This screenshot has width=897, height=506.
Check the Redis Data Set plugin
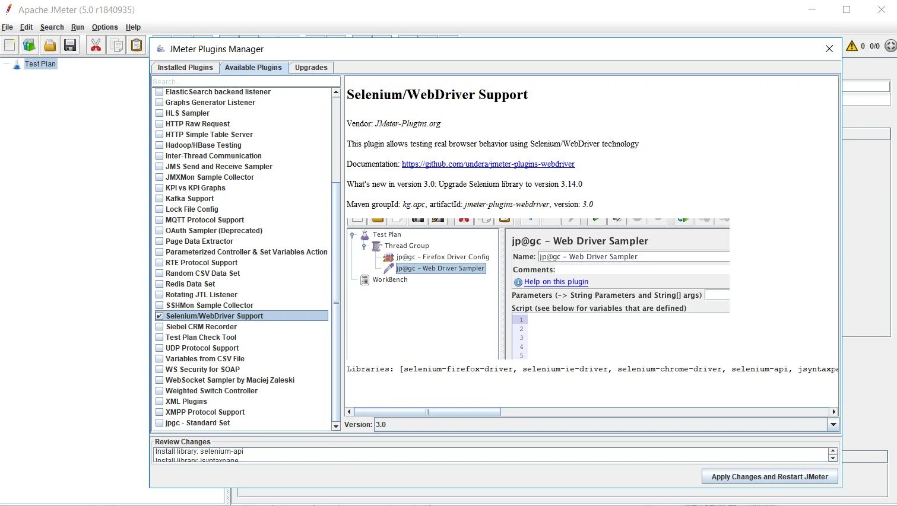[x=159, y=284]
